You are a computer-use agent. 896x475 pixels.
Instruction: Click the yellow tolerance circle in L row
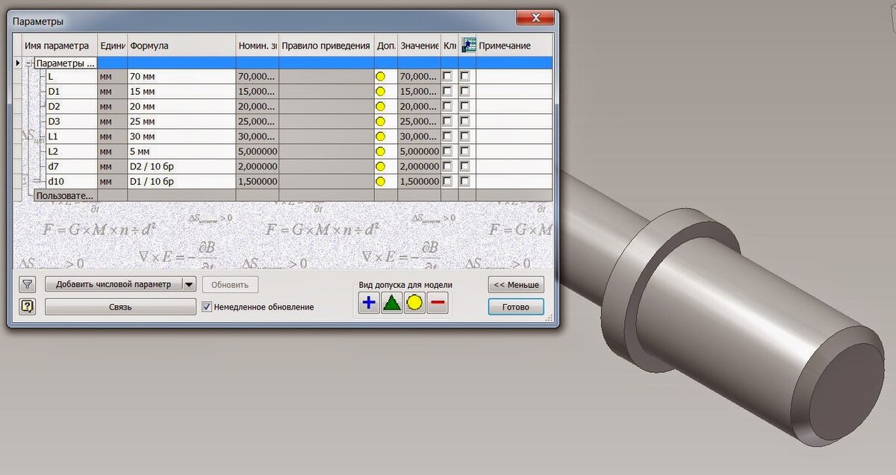380,76
